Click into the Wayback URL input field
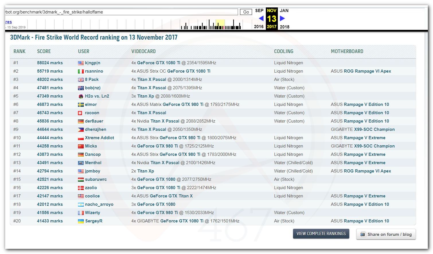433x254 pixels. click(120, 12)
